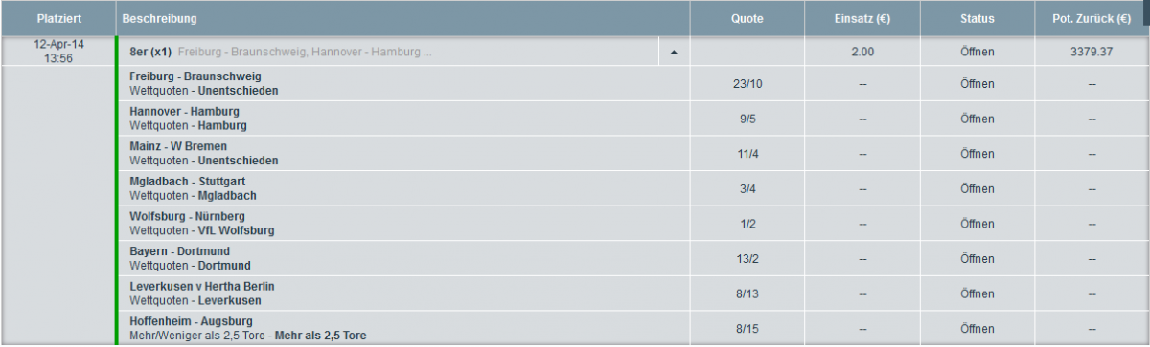Click the 3379.37 potential return value

coord(1092,52)
